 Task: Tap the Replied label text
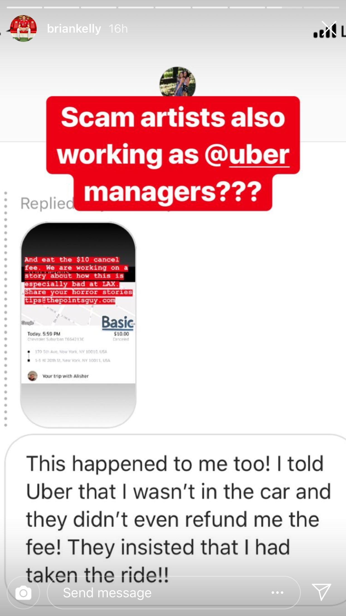tap(47, 203)
